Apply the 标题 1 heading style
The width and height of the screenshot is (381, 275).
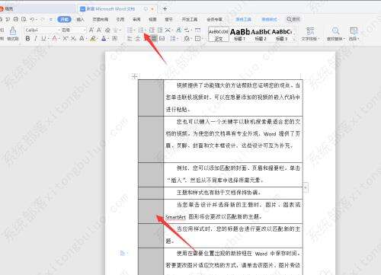pos(239,34)
